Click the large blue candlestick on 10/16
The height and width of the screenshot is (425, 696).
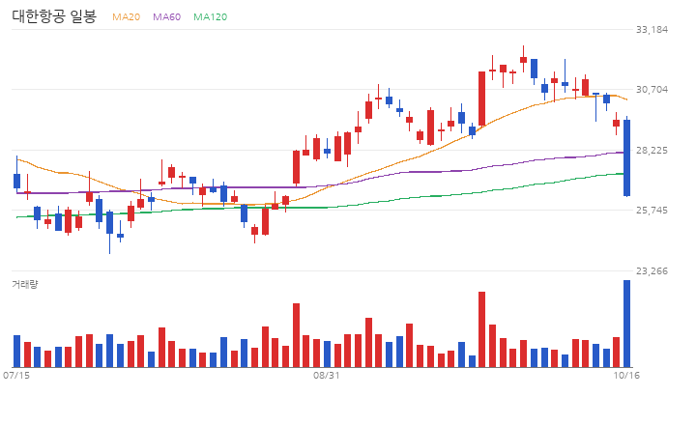click(626, 158)
